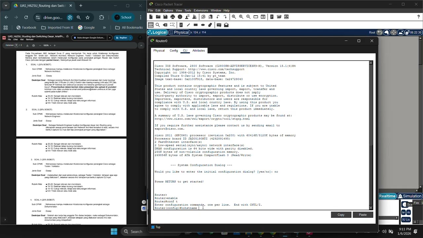Screen dimensions: 423x238
Task: Save the Packet Tracer project
Action: coord(165,17)
